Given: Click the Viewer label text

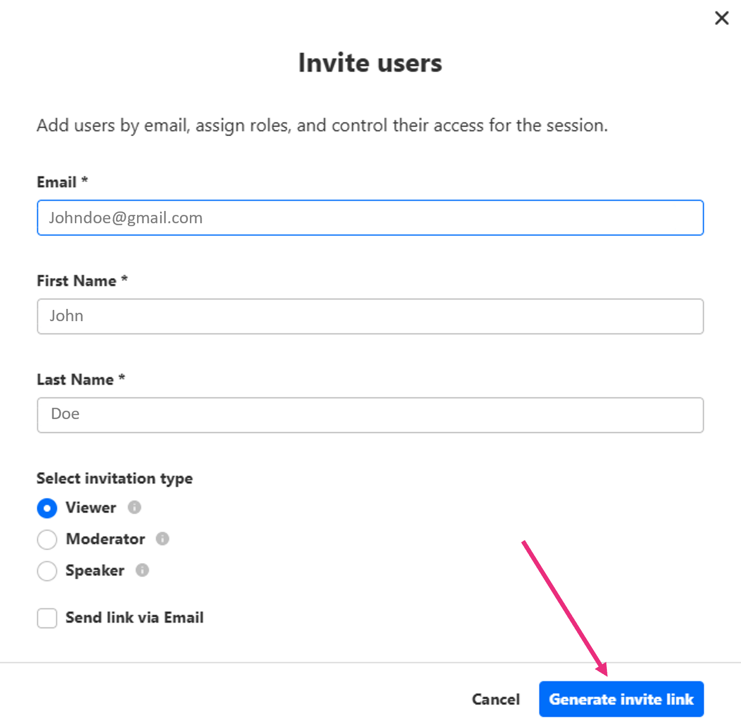Looking at the screenshot, I should click(91, 508).
